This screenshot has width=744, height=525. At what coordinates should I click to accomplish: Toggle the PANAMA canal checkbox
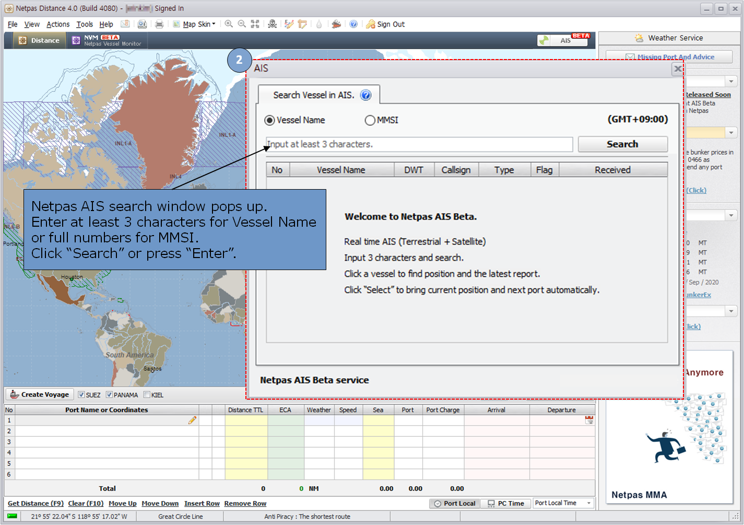coord(109,395)
